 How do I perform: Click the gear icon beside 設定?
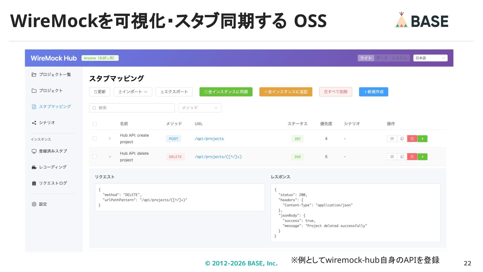[x=34, y=204]
